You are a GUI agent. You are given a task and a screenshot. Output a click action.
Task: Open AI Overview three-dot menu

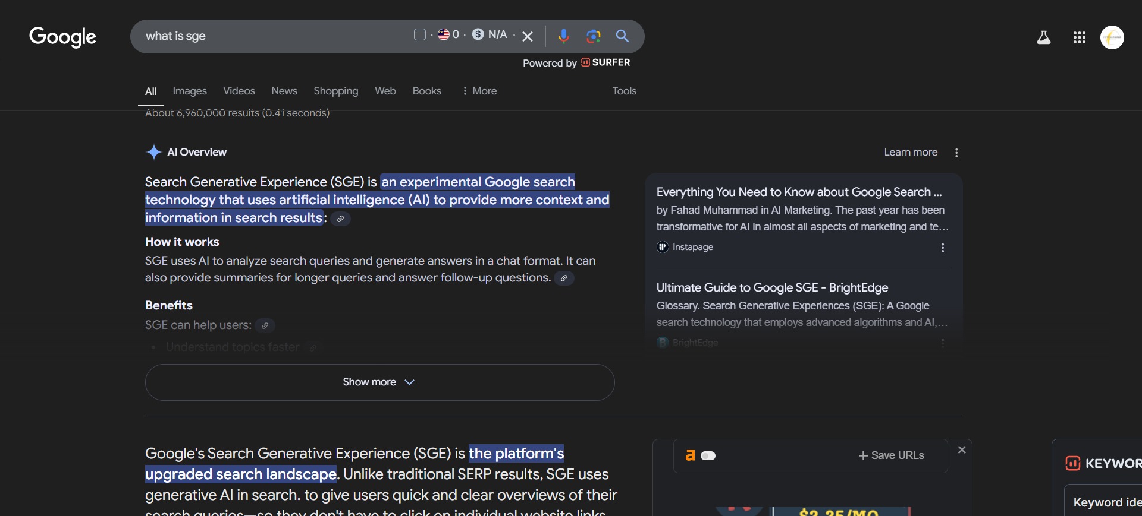point(956,153)
